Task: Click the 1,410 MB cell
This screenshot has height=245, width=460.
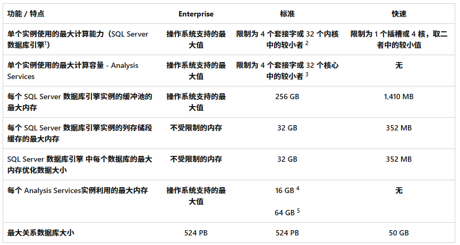Action: click(399, 97)
